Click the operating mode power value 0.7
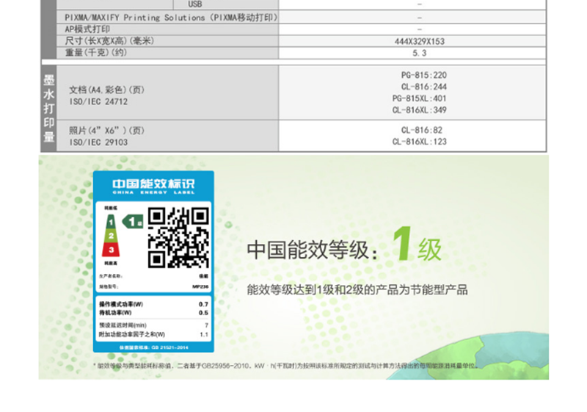The width and height of the screenshot is (587, 412). click(203, 304)
